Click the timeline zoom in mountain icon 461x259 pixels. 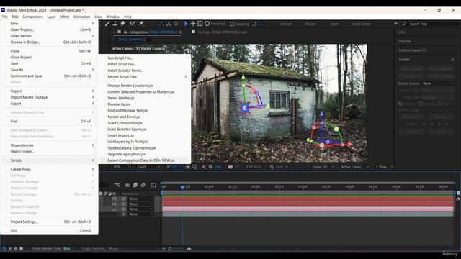pos(189,249)
